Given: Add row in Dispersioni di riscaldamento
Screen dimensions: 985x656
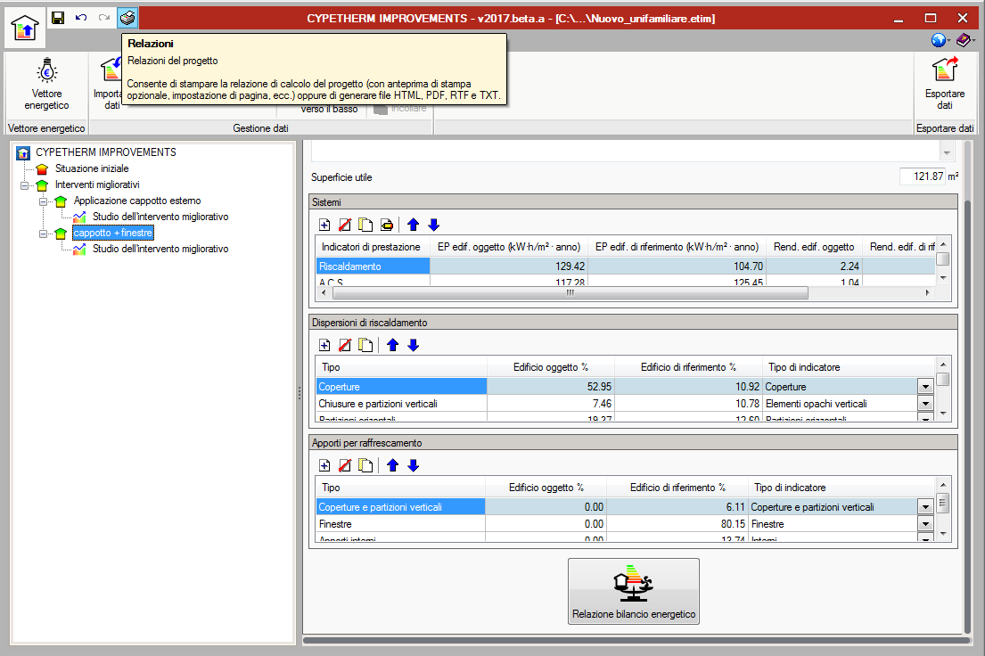Looking at the screenshot, I should [x=324, y=345].
